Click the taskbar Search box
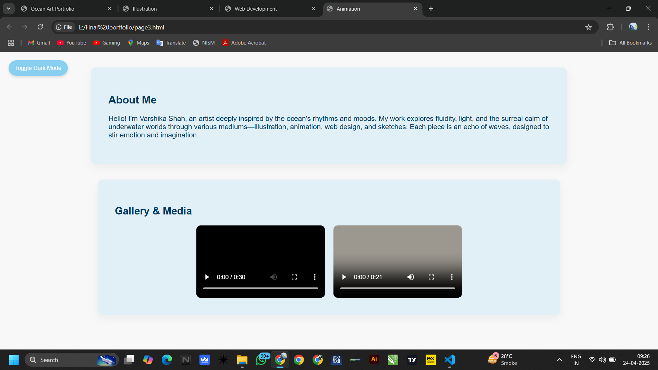This screenshot has height=370, width=658. (72, 360)
